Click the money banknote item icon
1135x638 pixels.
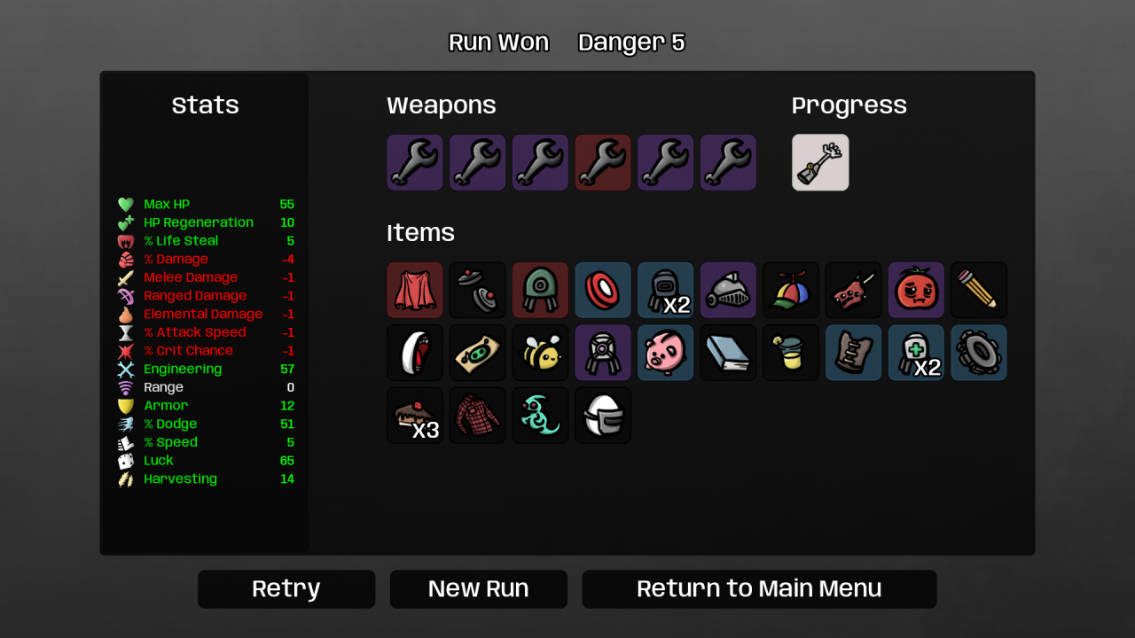(x=478, y=353)
